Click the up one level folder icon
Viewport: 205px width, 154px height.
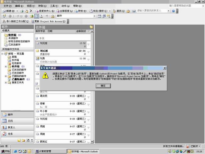pyautogui.click(x=32, y=16)
